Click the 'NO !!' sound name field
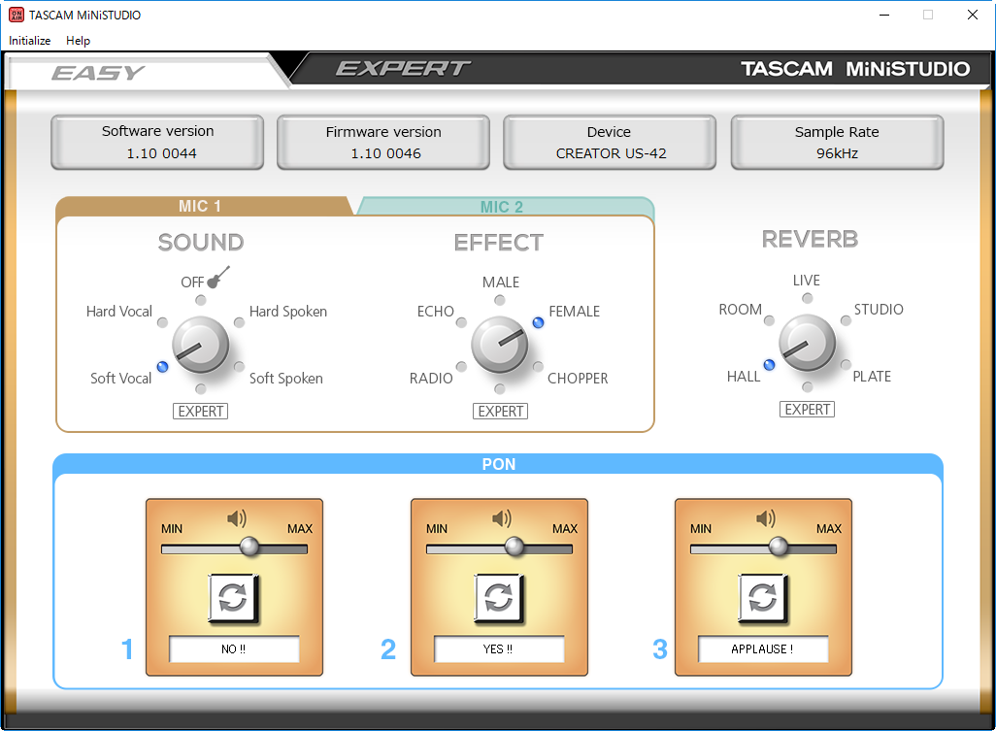Screen dimensions: 996x731 pyautogui.click(x=234, y=649)
